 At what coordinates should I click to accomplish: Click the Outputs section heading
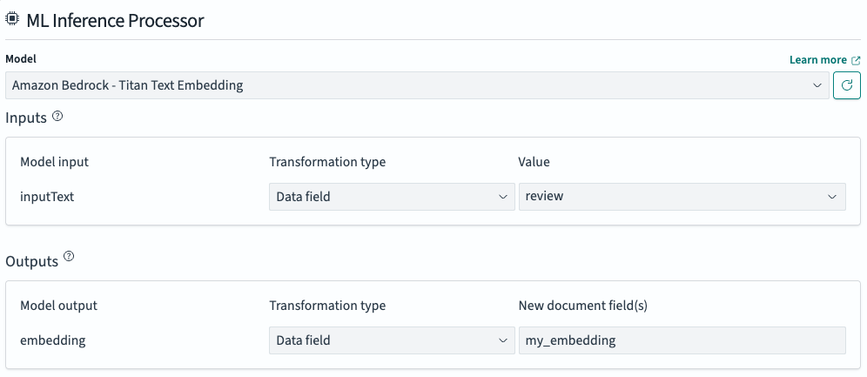tap(32, 261)
